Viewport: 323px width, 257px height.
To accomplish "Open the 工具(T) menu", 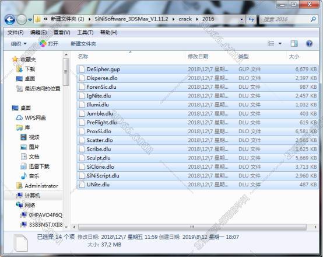I will pos(85,32).
